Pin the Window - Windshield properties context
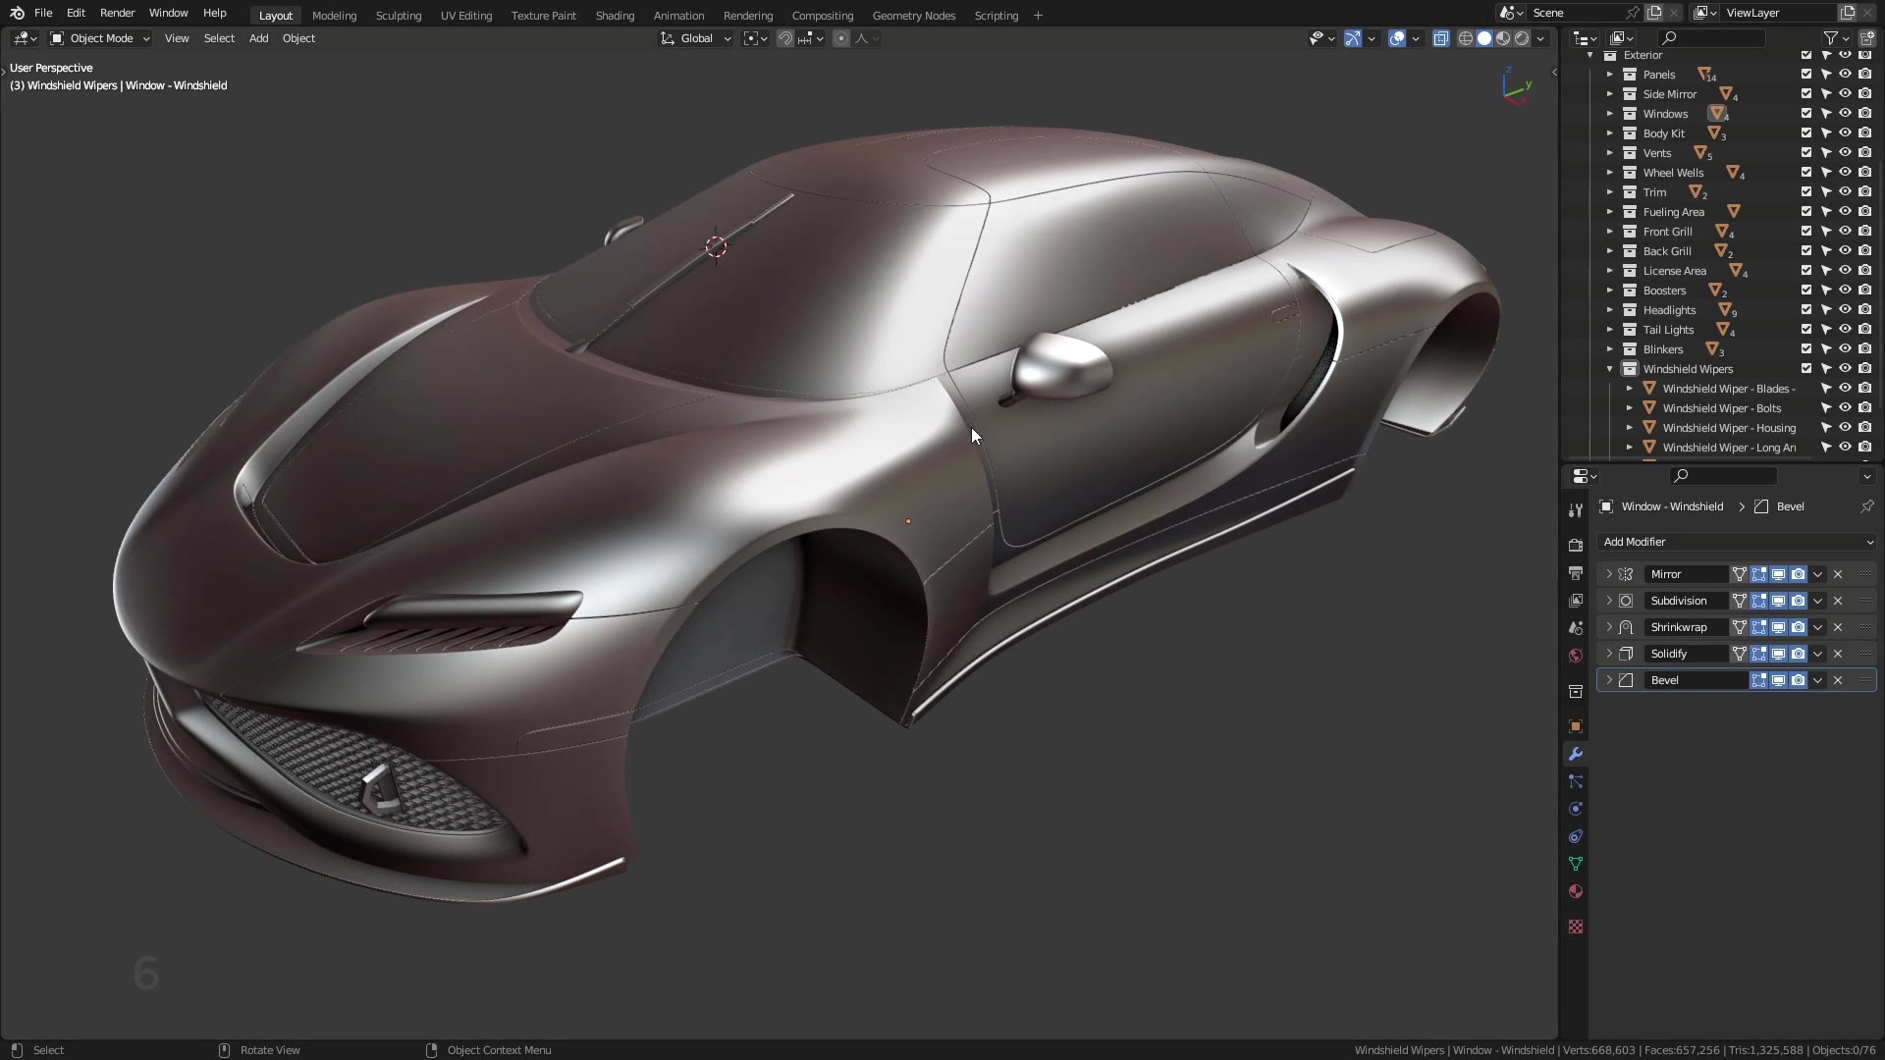 1866,506
